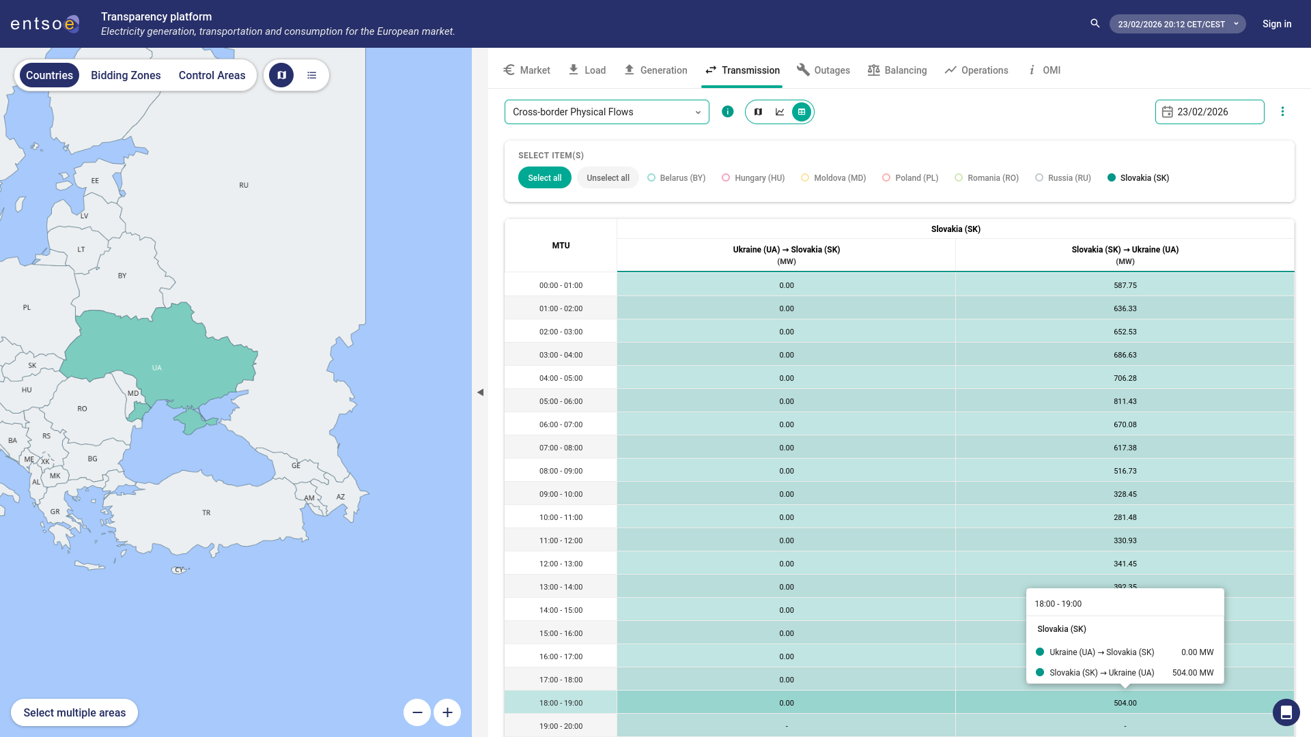Switch to map view icon in left panel
The height and width of the screenshot is (737, 1311).
pyautogui.click(x=281, y=75)
